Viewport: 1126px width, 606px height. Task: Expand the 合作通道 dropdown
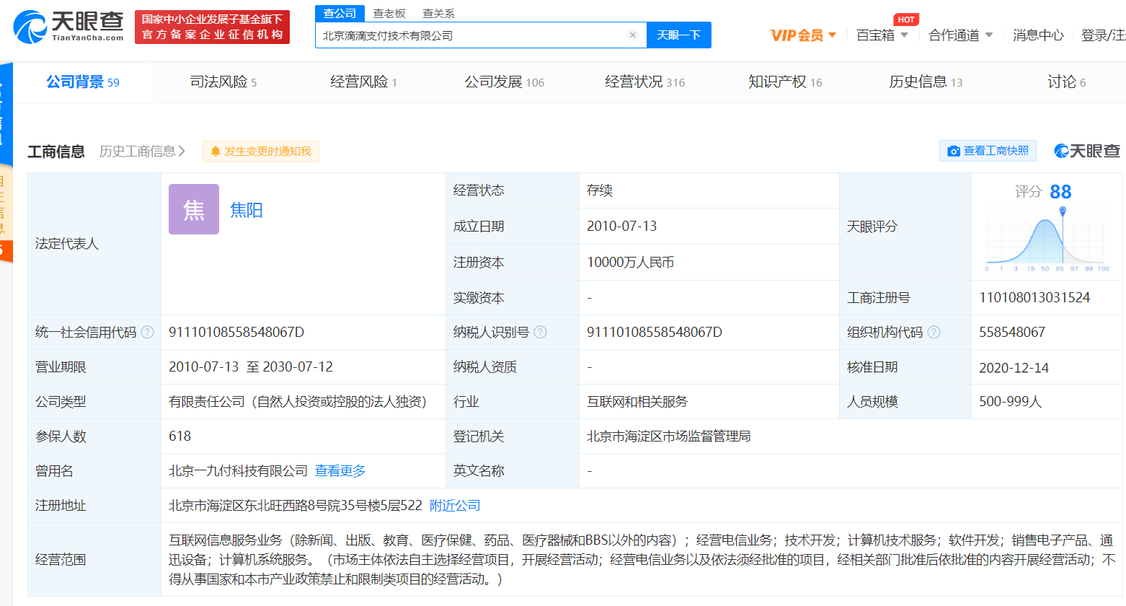[x=960, y=35]
